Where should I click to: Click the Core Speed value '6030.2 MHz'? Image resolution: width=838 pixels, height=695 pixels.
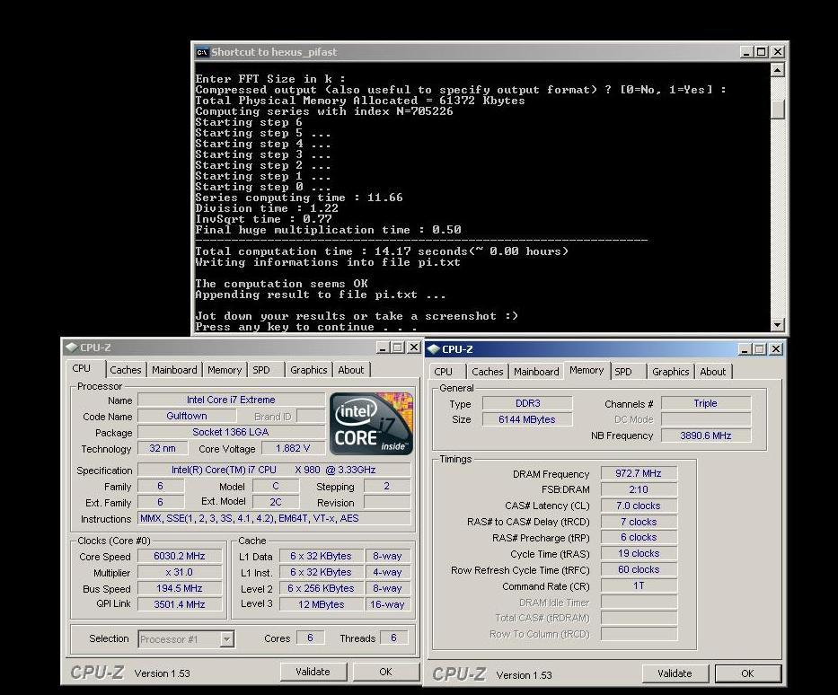pyautogui.click(x=180, y=556)
